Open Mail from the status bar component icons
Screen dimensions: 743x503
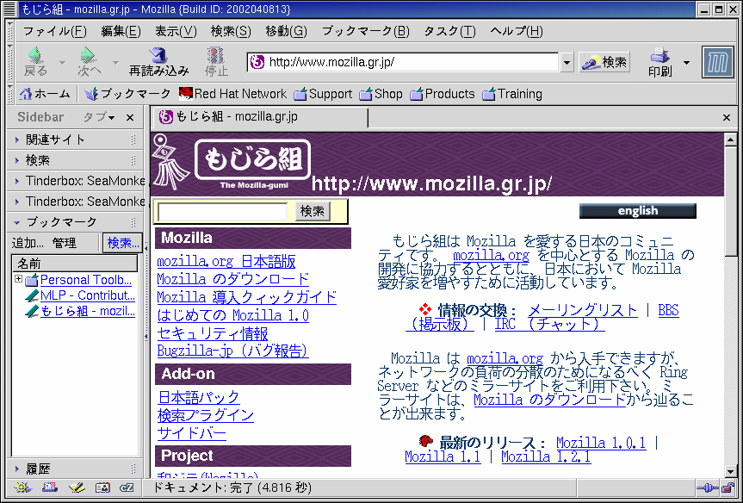(49, 487)
